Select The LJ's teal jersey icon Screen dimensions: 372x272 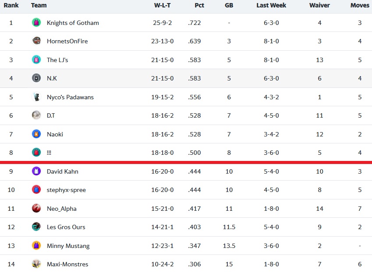pyautogui.click(x=36, y=59)
